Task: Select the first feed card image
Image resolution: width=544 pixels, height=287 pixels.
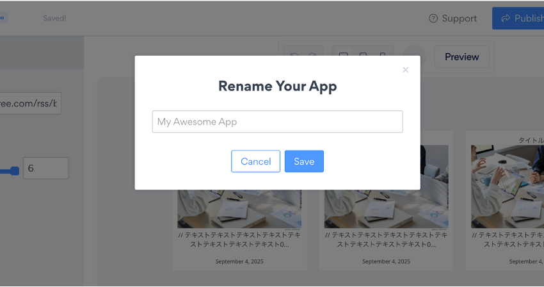Action: (239, 209)
